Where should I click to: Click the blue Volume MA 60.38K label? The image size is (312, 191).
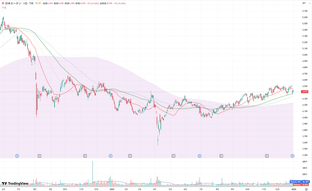click(x=299, y=182)
